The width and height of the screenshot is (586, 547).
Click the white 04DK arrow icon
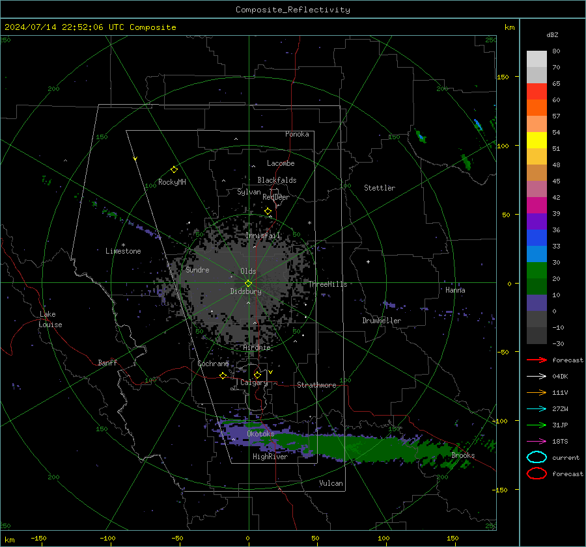tap(537, 376)
